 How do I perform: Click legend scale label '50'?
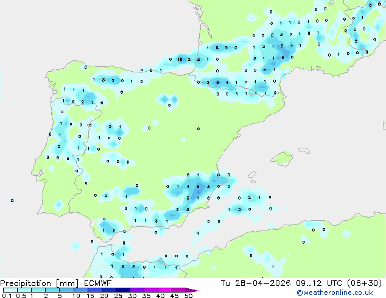pyautogui.click(x=189, y=296)
